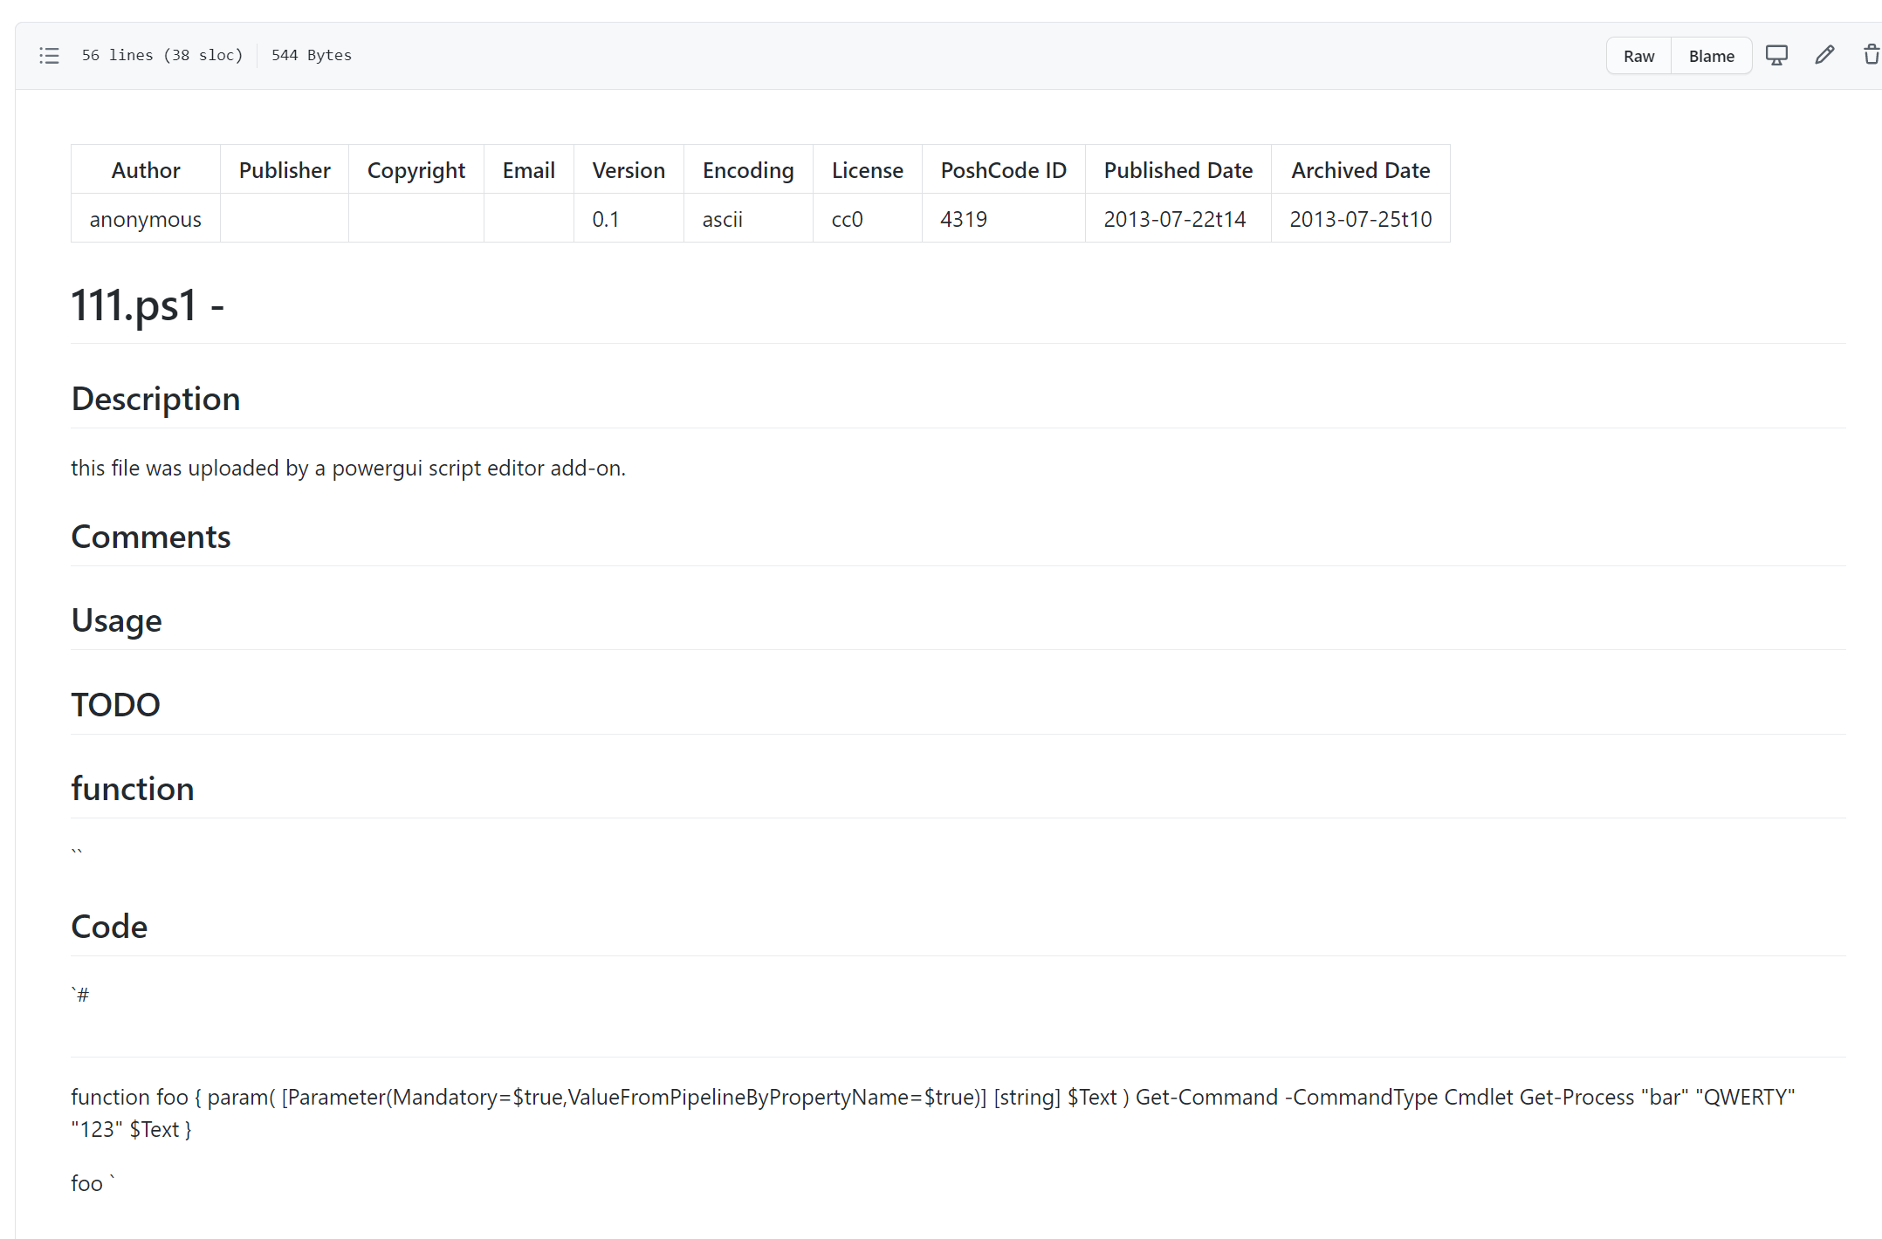
Task: Click the '56 lines (38 sloc)' text
Action: tap(162, 55)
